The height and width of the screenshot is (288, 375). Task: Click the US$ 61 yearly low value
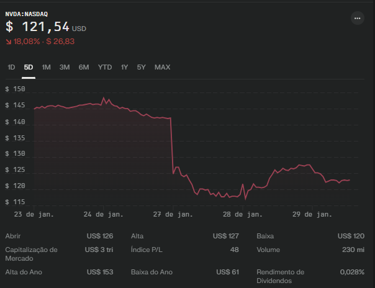click(x=227, y=272)
